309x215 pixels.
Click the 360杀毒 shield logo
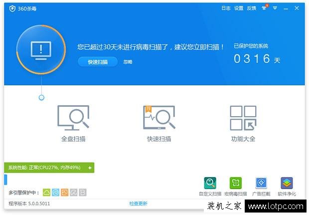click(12, 8)
